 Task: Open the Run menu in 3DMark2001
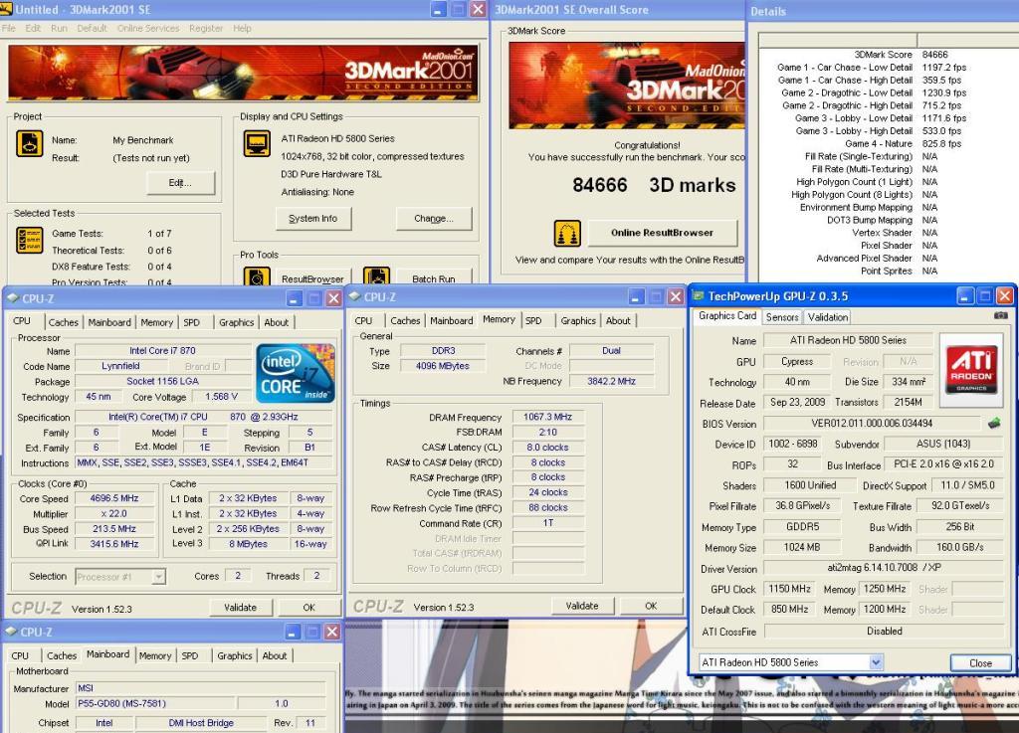click(x=59, y=28)
